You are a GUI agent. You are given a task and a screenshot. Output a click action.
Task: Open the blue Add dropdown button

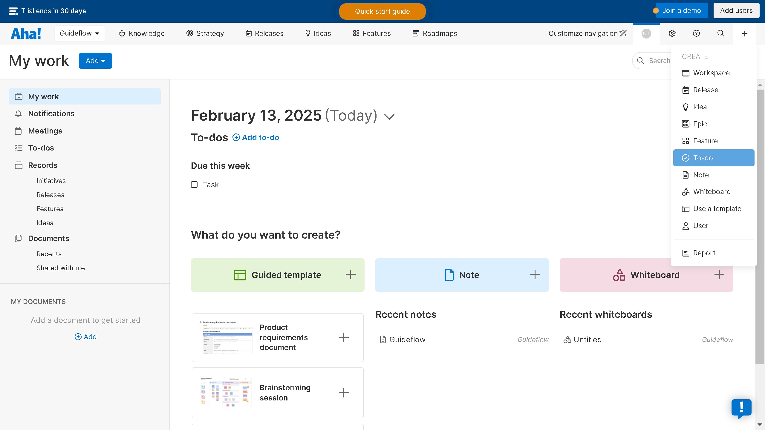coord(95,61)
